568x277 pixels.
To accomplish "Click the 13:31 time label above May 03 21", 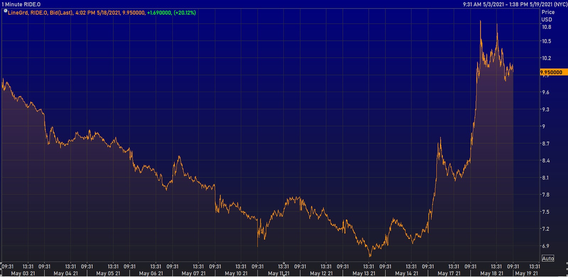I will pos(28,266).
